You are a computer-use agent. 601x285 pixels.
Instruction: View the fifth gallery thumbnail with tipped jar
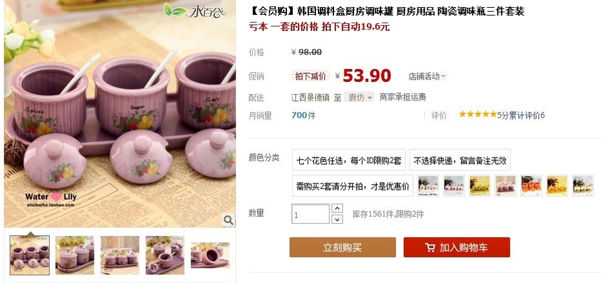click(210, 255)
